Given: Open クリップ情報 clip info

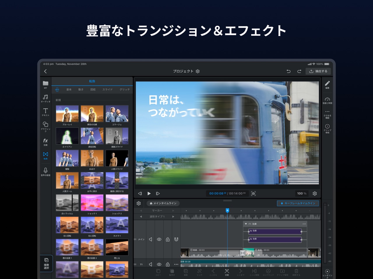Looking at the screenshot, I should 327,129.
